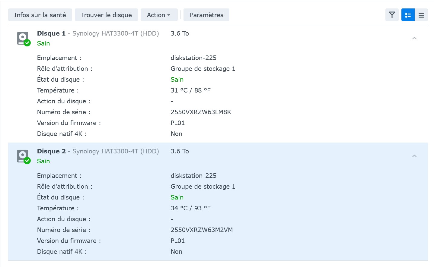Click the Sain status under Disque 2 title
The width and height of the screenshot is (434, 267).
[x=43, y=161]
